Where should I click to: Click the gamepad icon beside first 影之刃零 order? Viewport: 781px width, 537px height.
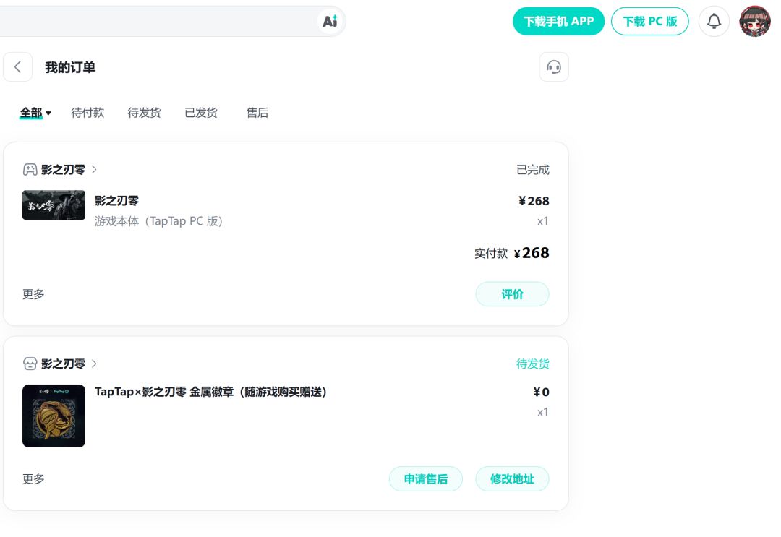(x=30, y=170)
